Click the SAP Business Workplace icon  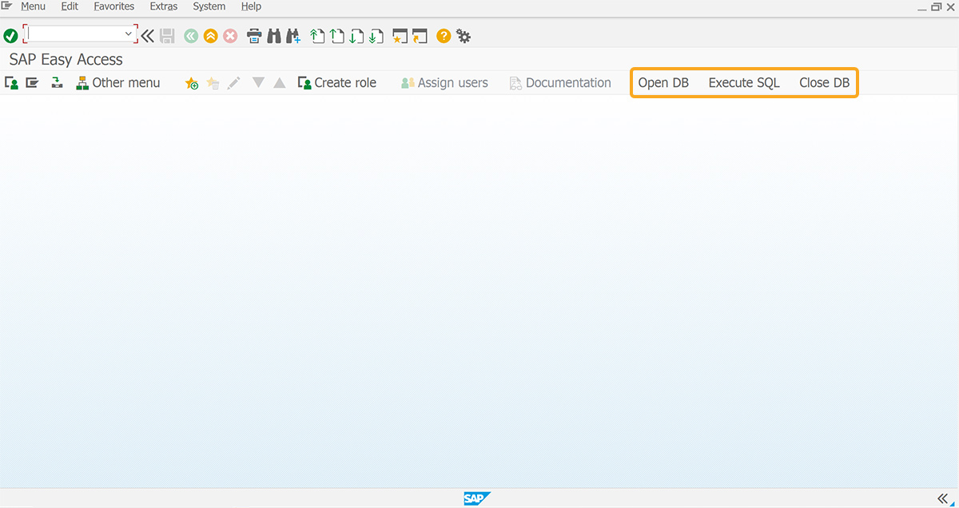click(57, 83)
